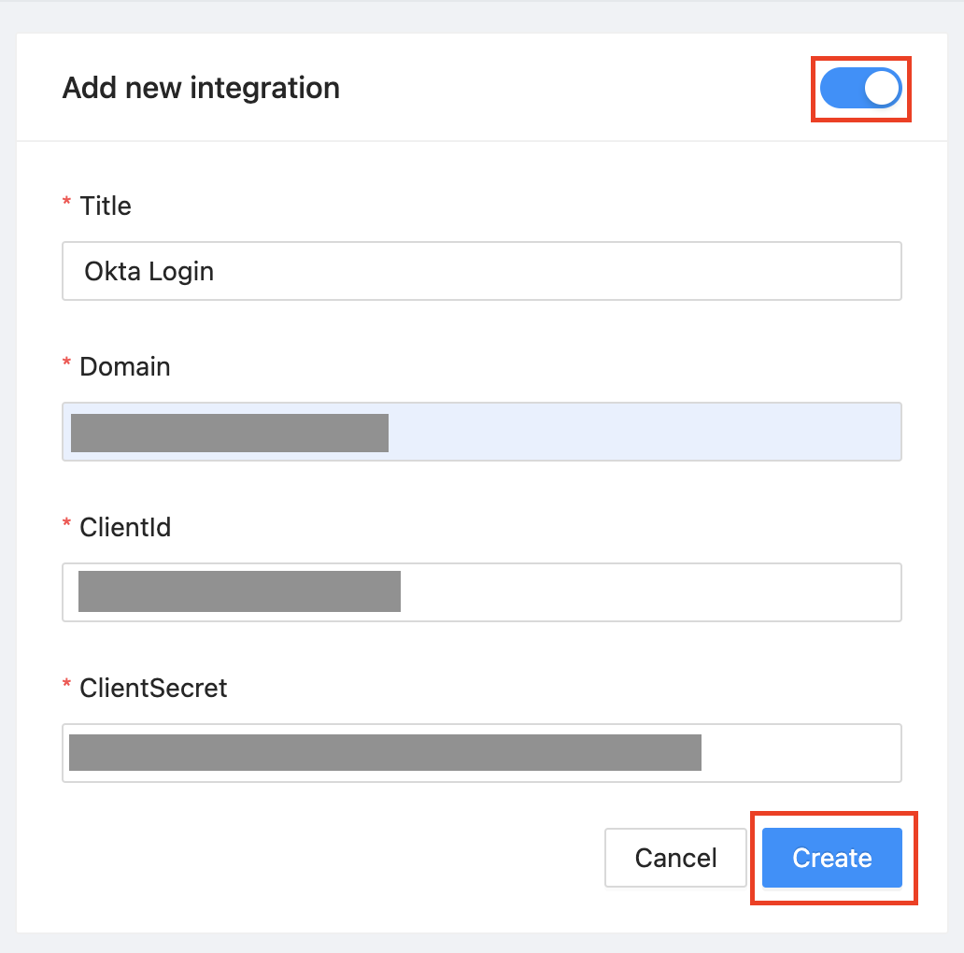
Task: Click the "Title" field label
Action: [106, 206]
